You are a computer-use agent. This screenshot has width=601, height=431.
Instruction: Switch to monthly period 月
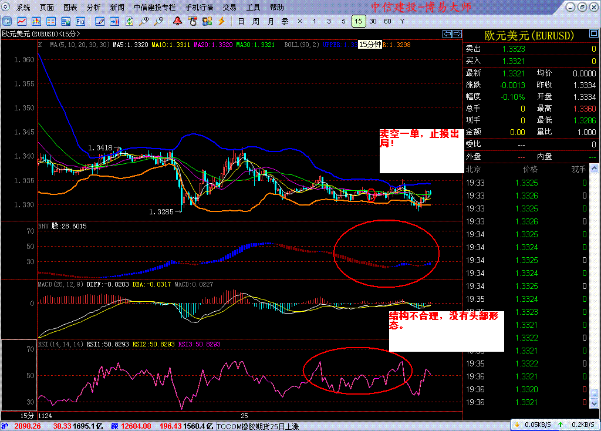271,22
